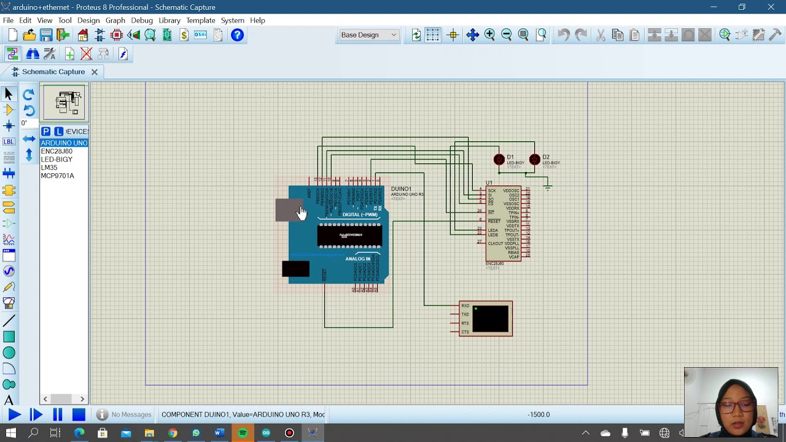Image resolution: width=786 pixels, height=442 pixels.
Task: Select the Component mode tool
Action: (9, 110)
